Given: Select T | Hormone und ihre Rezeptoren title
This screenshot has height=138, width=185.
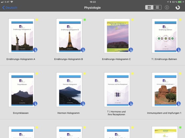Looking at the screenshot, I should (116, 113).
